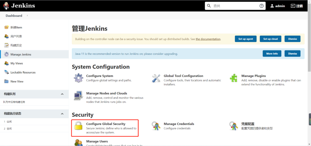The image size is (311, 146).
Task: Open the Dashboard breadcrumb
Action: click(14, 16)
